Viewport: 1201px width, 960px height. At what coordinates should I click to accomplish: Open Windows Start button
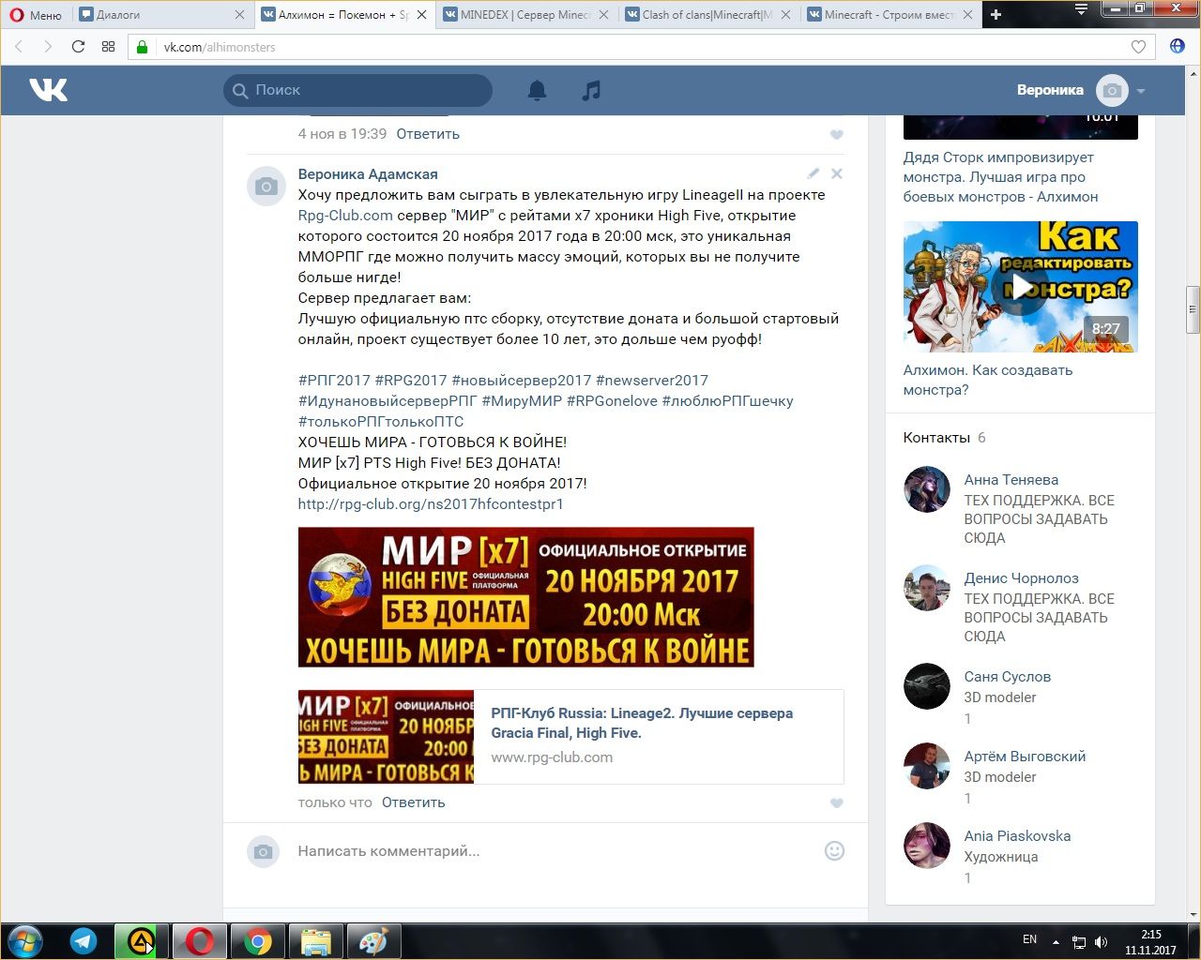coord(25,941)
